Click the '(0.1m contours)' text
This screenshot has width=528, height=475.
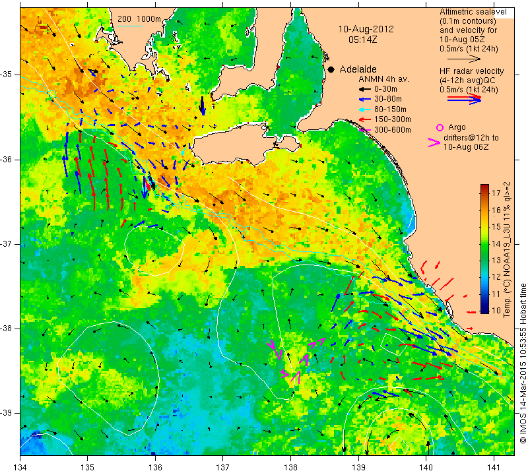point(468,21)
